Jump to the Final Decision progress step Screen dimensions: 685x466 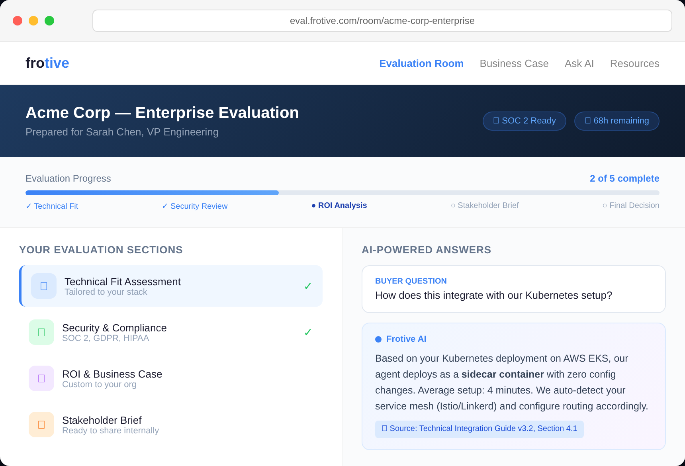[x=631, y=205]
